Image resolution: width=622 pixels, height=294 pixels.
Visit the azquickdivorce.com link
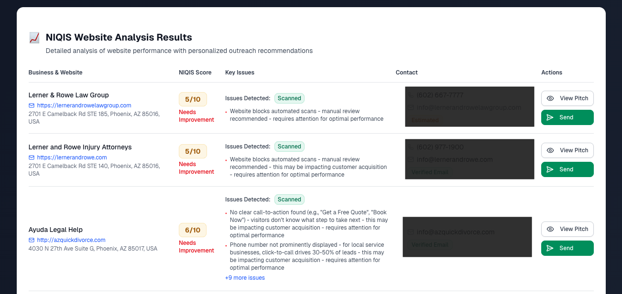click(71, 240)
